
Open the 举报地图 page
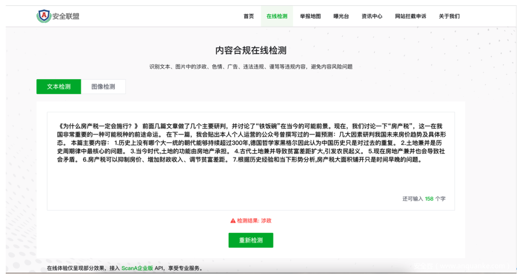click(310, 16)
